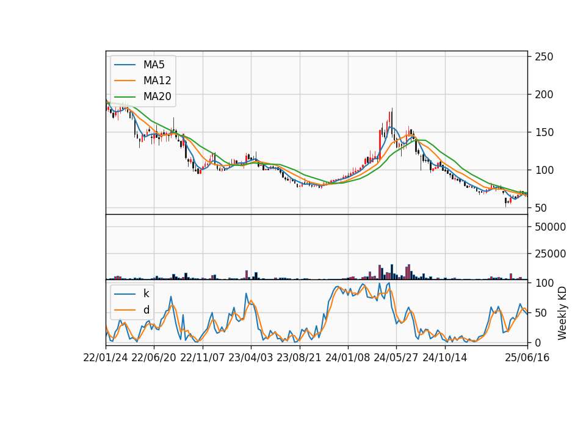Click the orange MA12 legend line sample
The image size is (586, 421).
[x=125, y=81]
